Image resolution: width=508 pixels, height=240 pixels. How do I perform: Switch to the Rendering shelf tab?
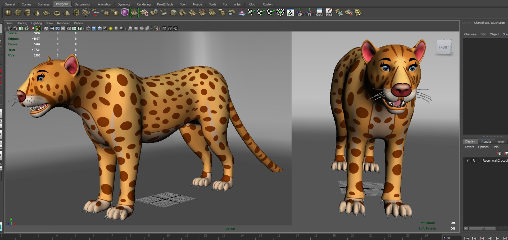click(143, 4)
